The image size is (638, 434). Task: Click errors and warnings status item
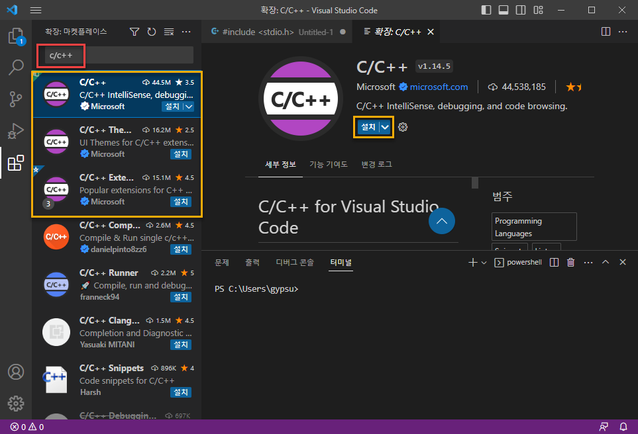[x=27, y=427]
